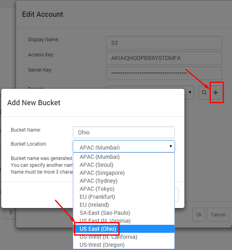Click the magnifier search bucket icon
232x250 pixels.
coord(204,92)
